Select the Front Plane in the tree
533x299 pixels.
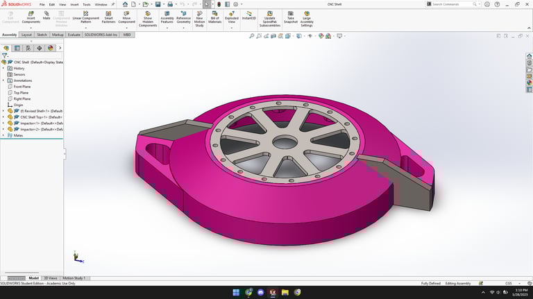pyautogui.click(x=22, y=87)
